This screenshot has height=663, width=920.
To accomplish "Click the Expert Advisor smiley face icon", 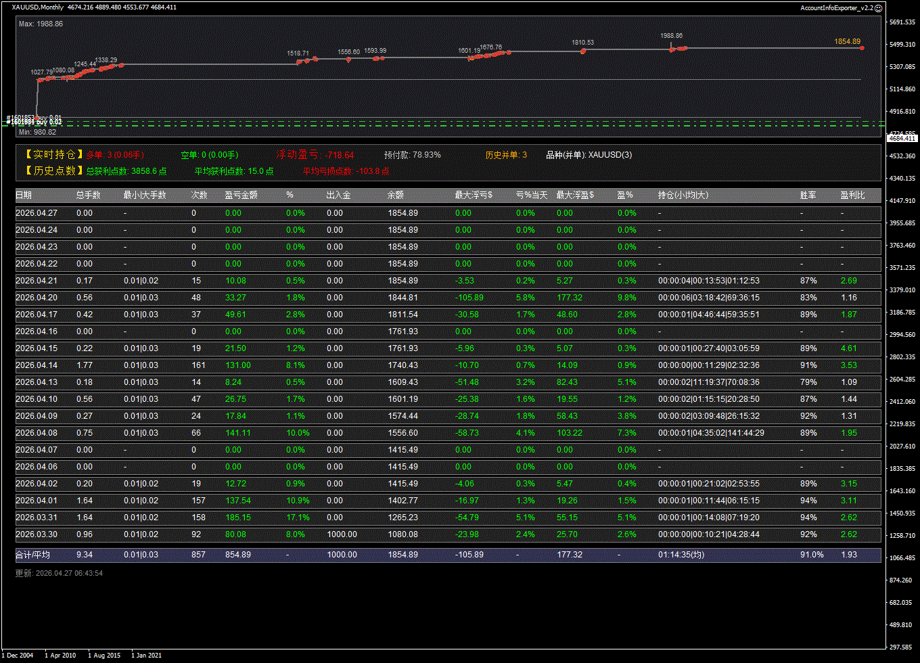I will point(879,8).
